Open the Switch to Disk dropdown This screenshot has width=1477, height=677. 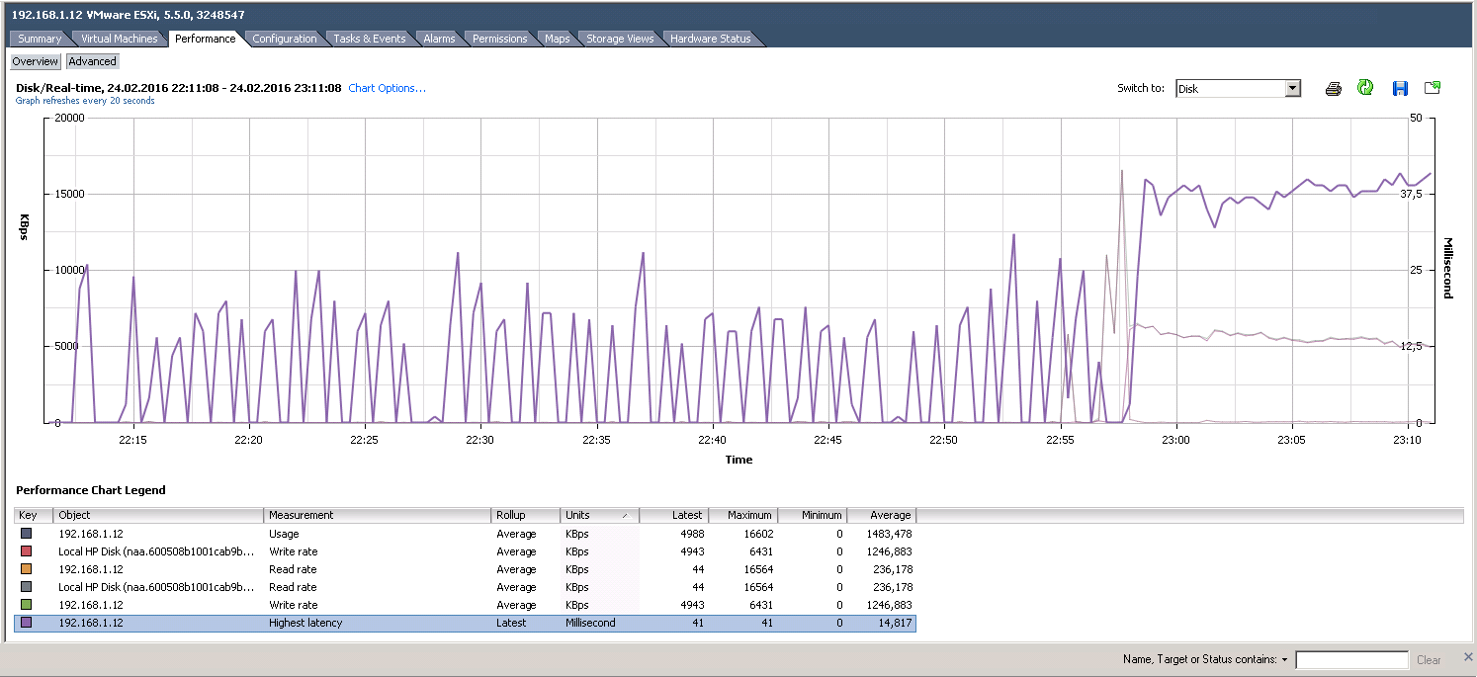(1292, 89)
